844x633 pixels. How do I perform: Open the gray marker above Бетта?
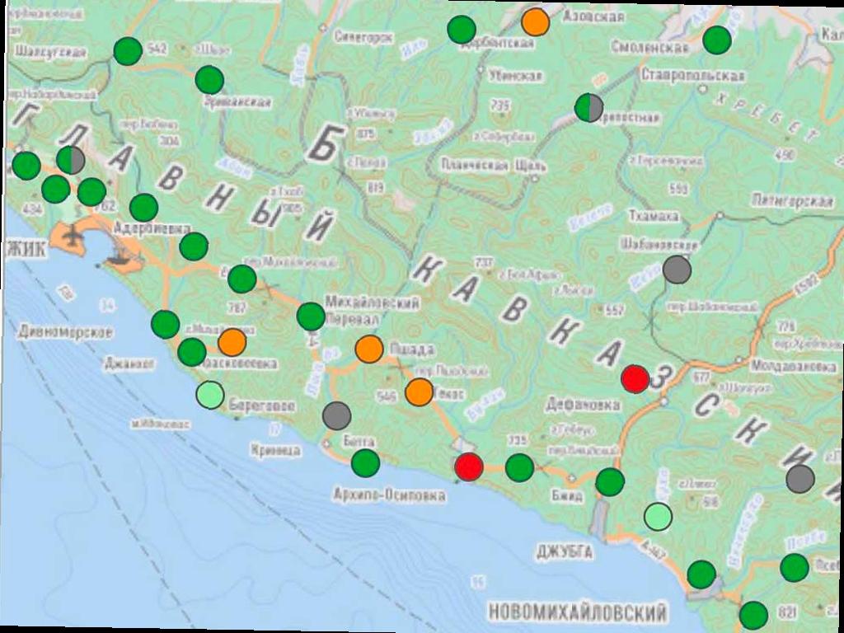pyautogui.click(x=336, y=415)
